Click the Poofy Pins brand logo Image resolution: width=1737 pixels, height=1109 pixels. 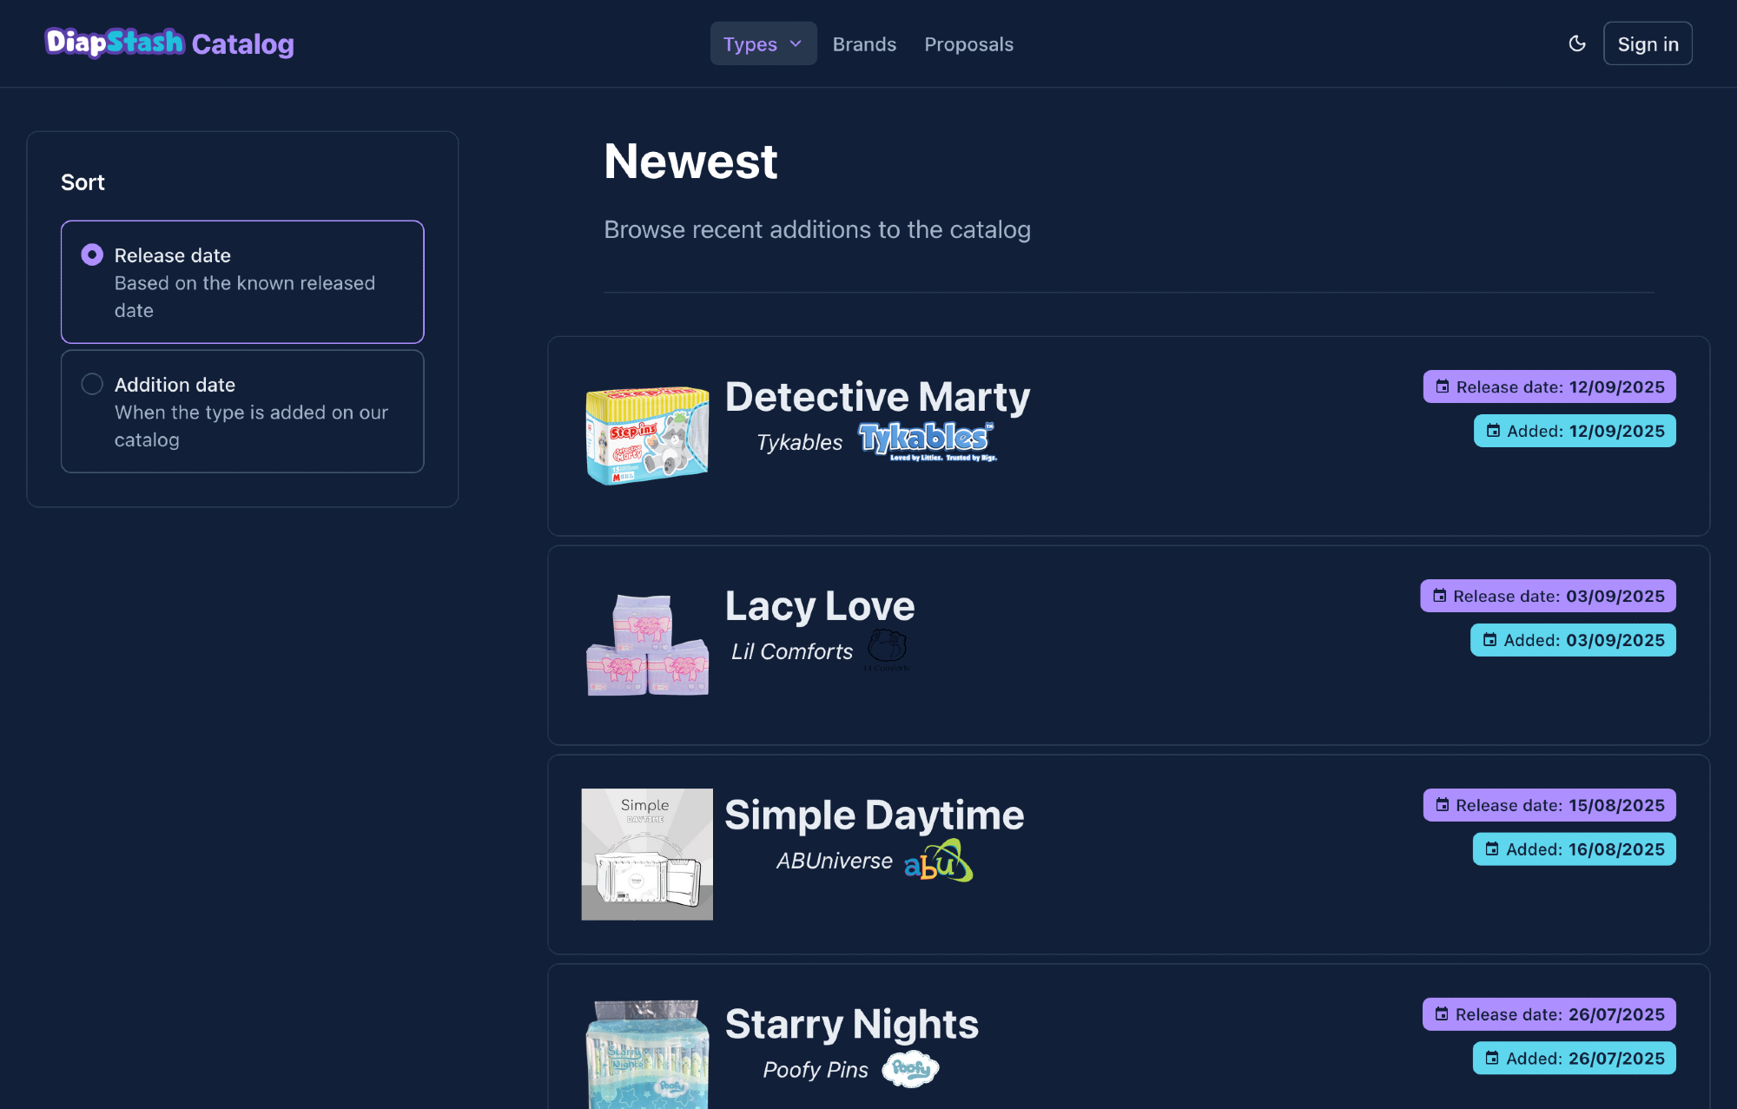(910, 1069)
